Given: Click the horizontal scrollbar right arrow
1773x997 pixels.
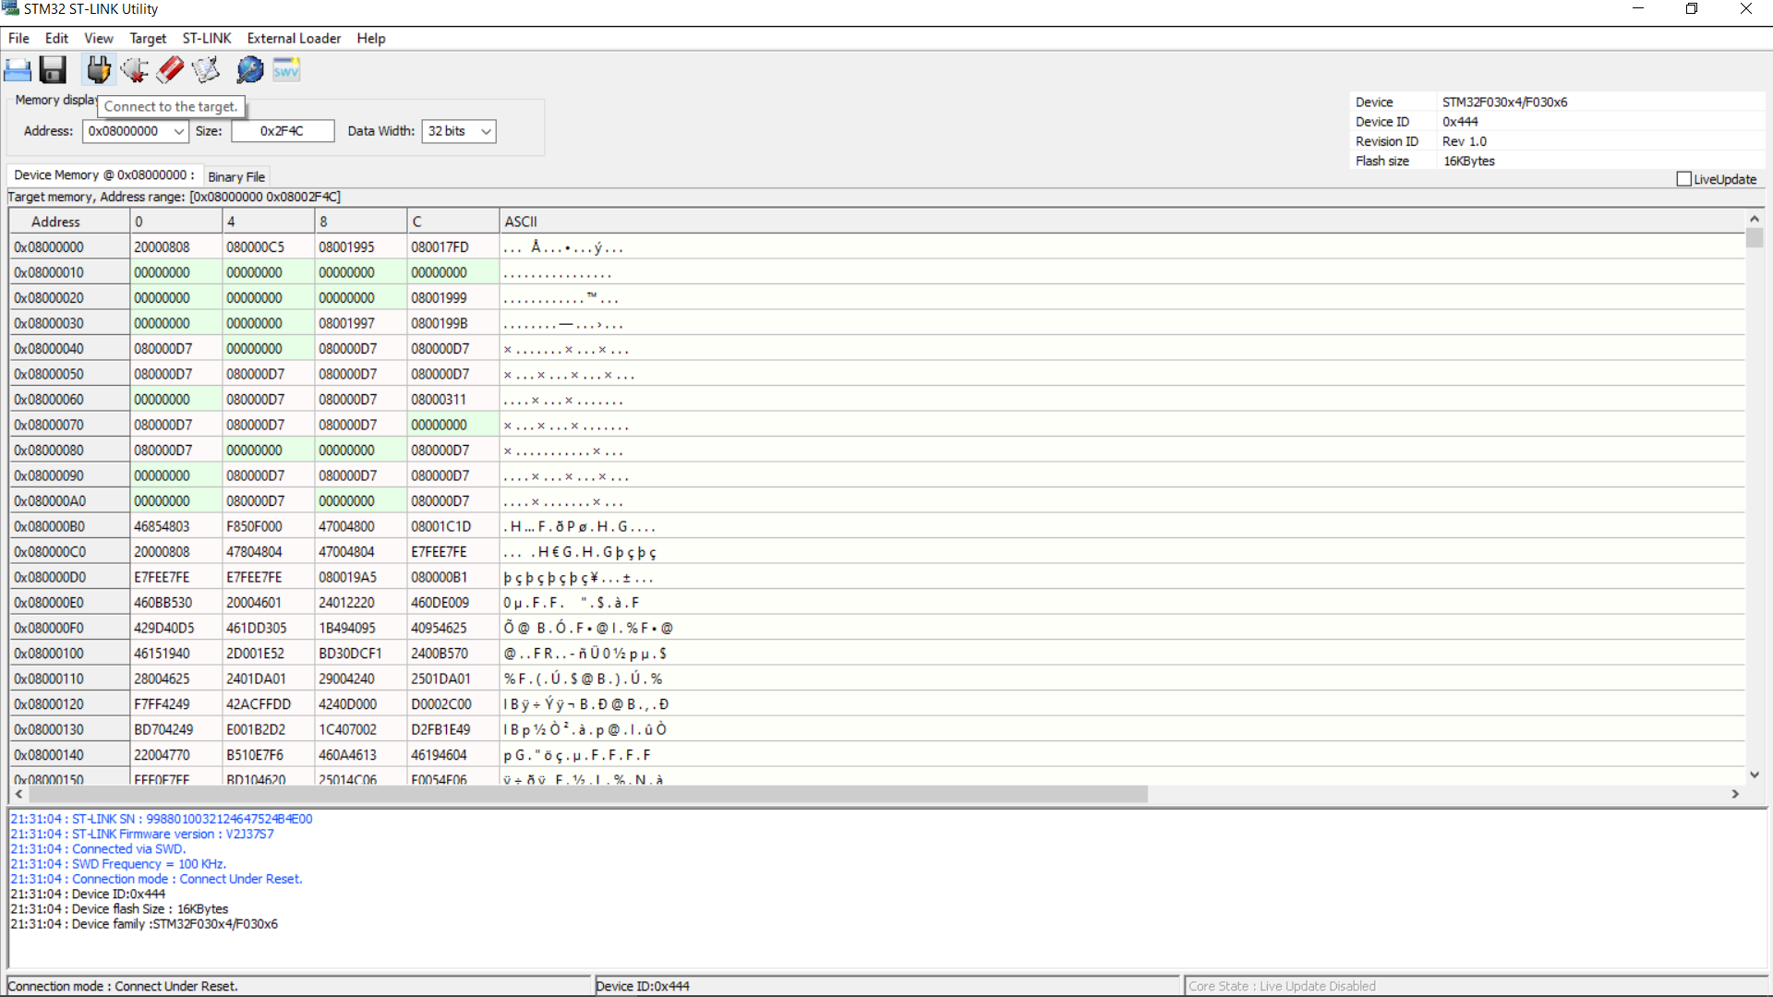Looking at the screenshot, I should [1735, 794].
